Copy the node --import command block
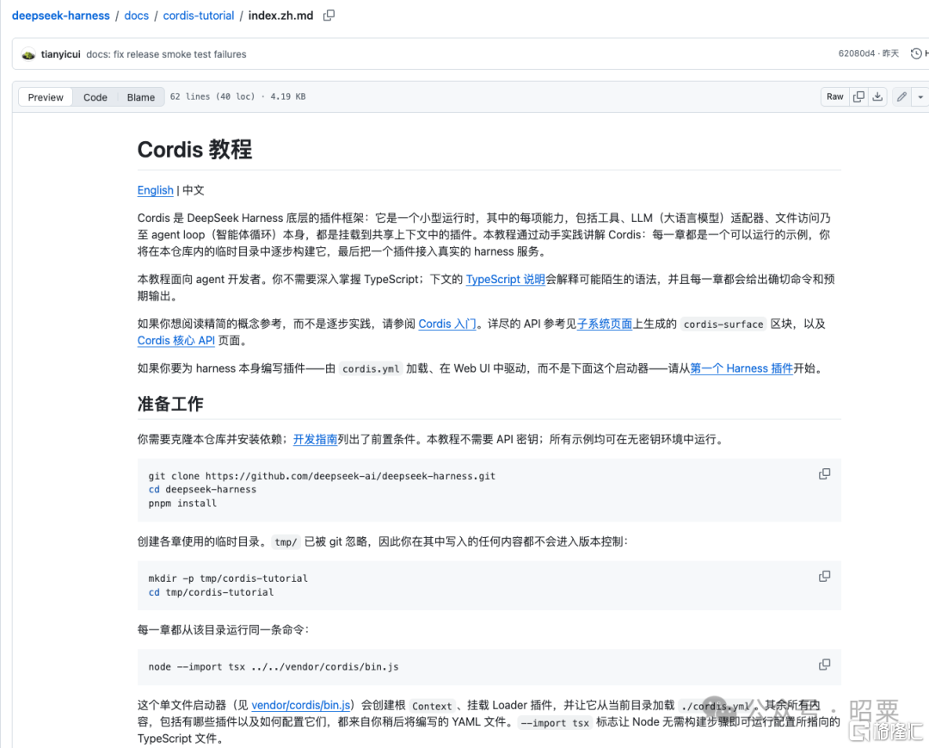The height and width of the screenshot is (748, 929). pyautogui.click(x=824, y=665)
